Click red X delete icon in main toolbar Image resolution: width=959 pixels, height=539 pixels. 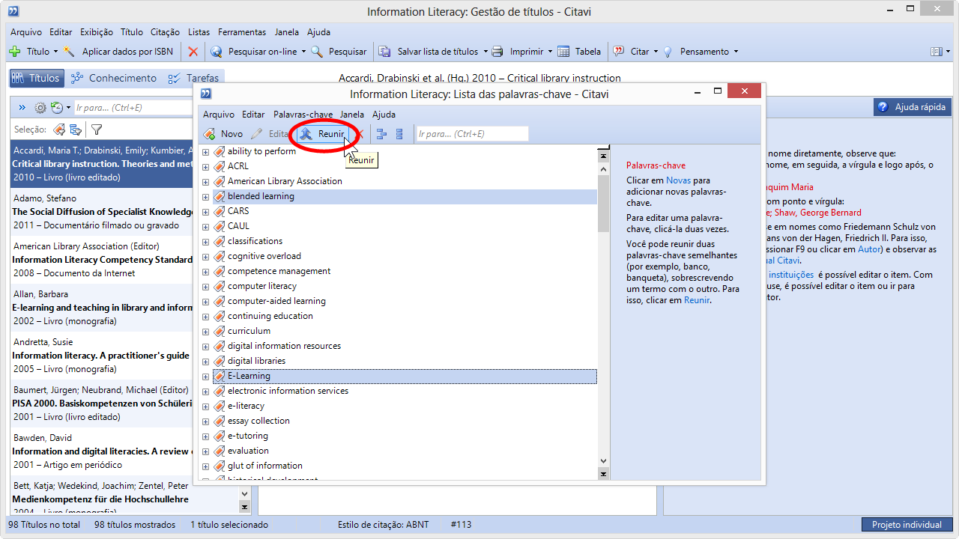(193, 52)
